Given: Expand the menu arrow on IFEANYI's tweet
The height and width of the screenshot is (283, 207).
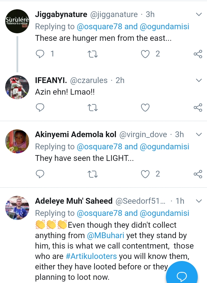Looking at the screenshot, I should tap(199, 80).
